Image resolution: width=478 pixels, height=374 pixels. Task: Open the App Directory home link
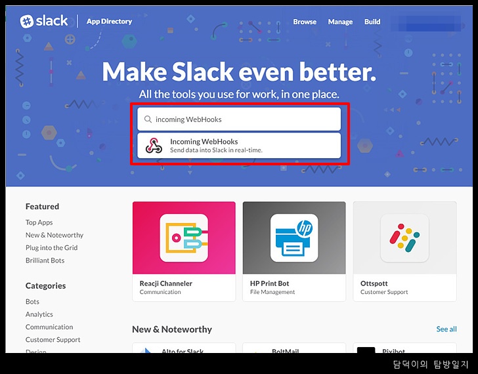click(x=109, y=21)
